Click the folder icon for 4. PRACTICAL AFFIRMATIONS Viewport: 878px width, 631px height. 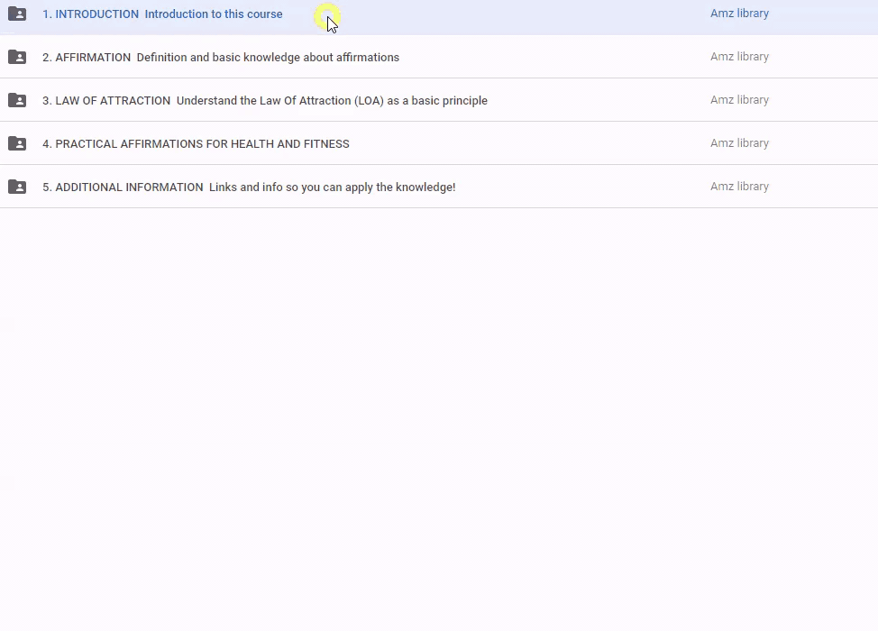click(x=17, y=143)
